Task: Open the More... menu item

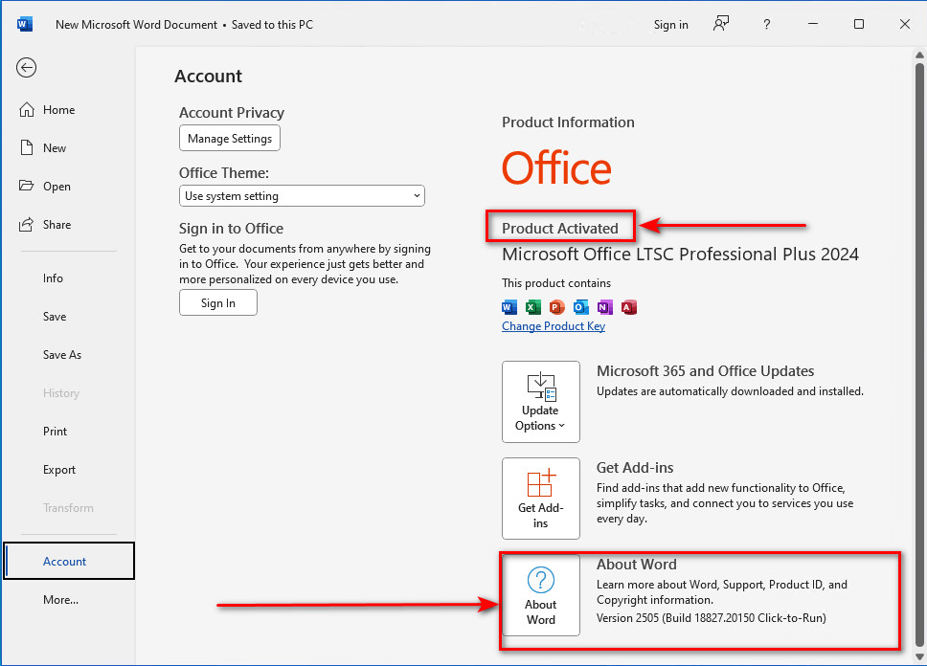Action: (60, 600)
